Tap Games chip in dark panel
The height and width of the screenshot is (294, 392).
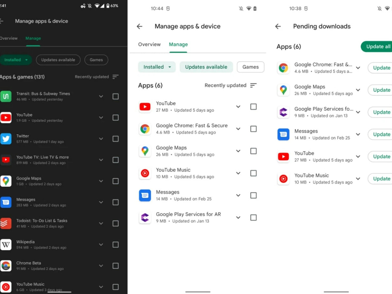[96, 60]
